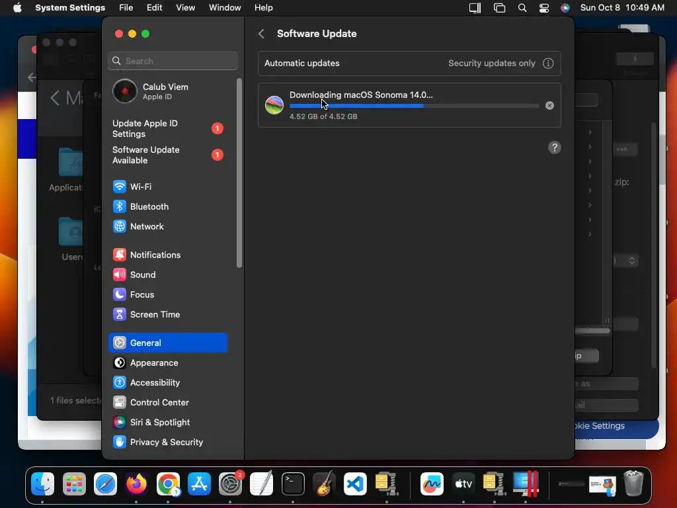The image size is (677, 508).
Task: Go back from Software Update
Action: coord(261,34)
